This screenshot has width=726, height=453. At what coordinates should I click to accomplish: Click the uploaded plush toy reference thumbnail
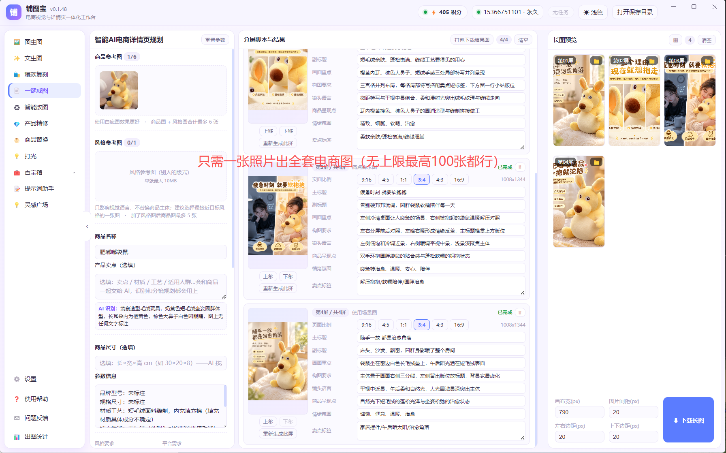point(119,90)
